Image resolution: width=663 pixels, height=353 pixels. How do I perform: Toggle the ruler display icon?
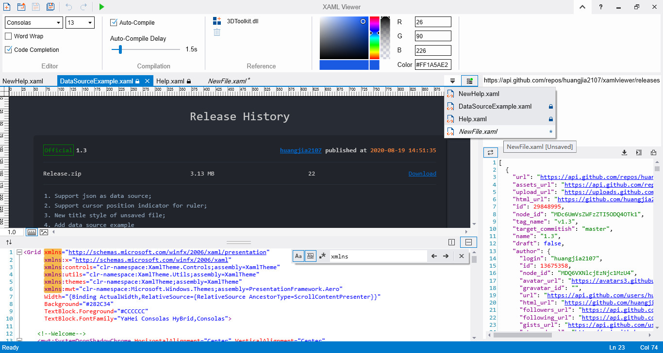point(32,232)
